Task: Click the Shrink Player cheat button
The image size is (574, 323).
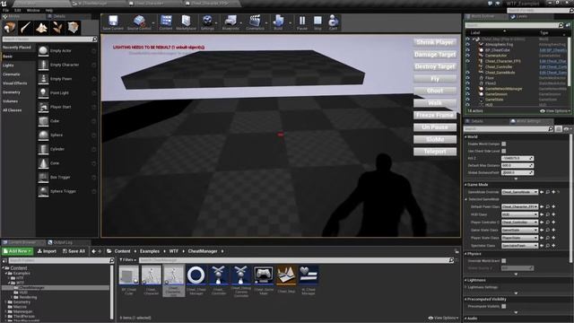Action: click(x=435, y=42)
